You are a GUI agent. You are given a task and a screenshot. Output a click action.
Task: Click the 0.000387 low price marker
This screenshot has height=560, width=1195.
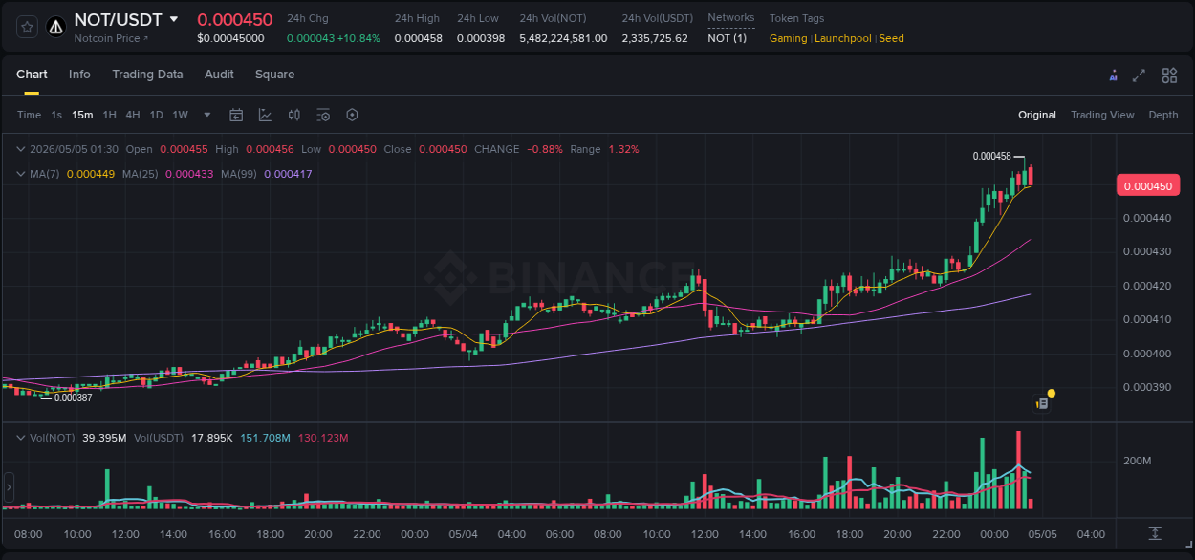coord(73,398)
